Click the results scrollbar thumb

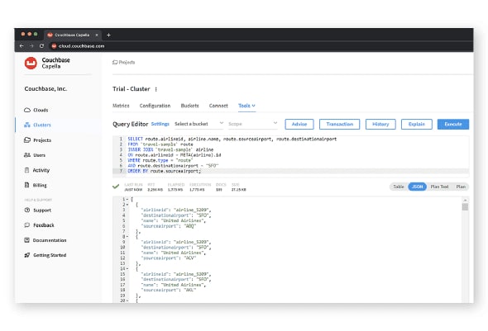465,207
